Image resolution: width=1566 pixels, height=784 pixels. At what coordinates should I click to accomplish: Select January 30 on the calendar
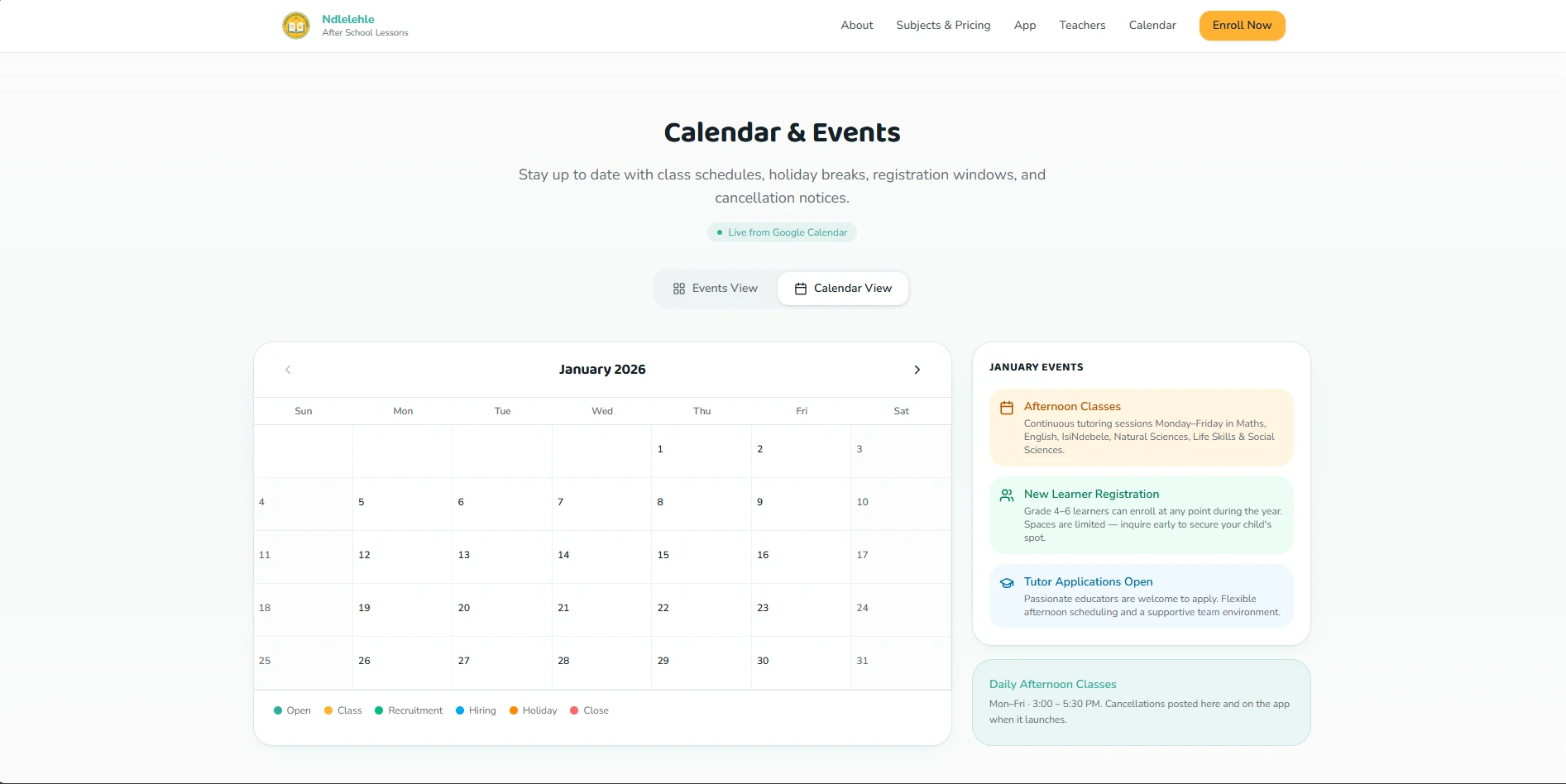tap(801, 663)
